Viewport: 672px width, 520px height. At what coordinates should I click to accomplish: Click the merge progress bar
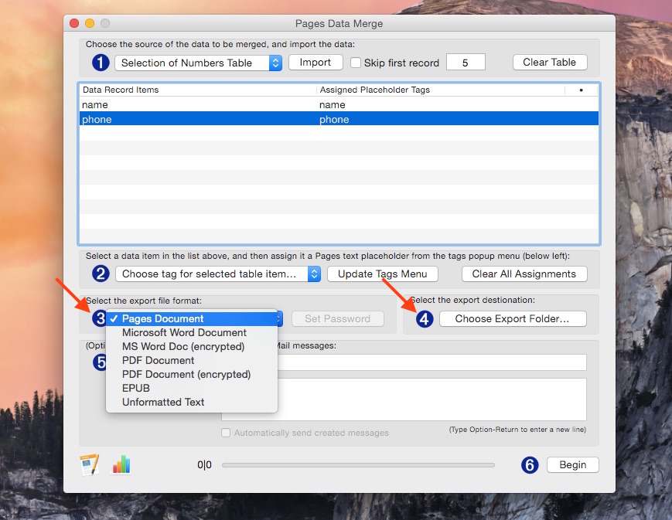click(x=358, y=465)
